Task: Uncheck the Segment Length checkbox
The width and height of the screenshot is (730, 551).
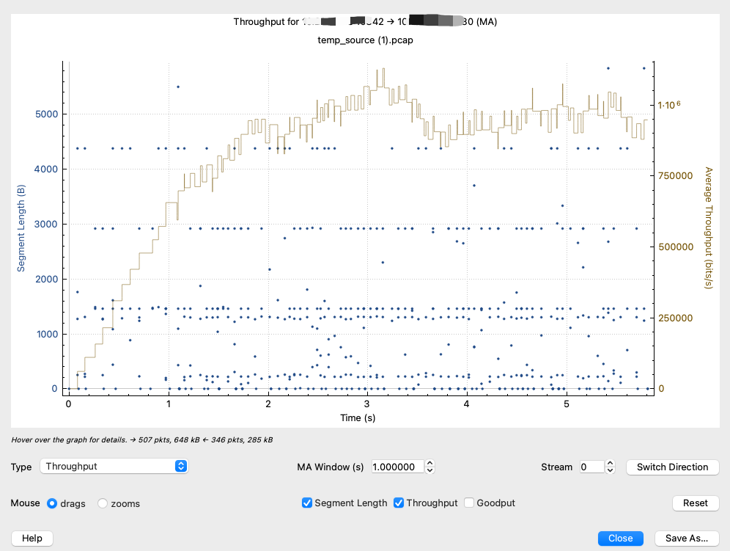Action: tap(307, 503)
